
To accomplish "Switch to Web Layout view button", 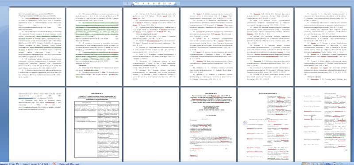I will tap(313, 164).
